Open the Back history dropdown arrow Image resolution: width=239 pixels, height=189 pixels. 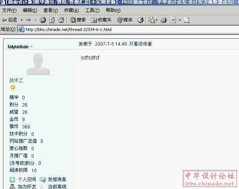click(22, 20)
